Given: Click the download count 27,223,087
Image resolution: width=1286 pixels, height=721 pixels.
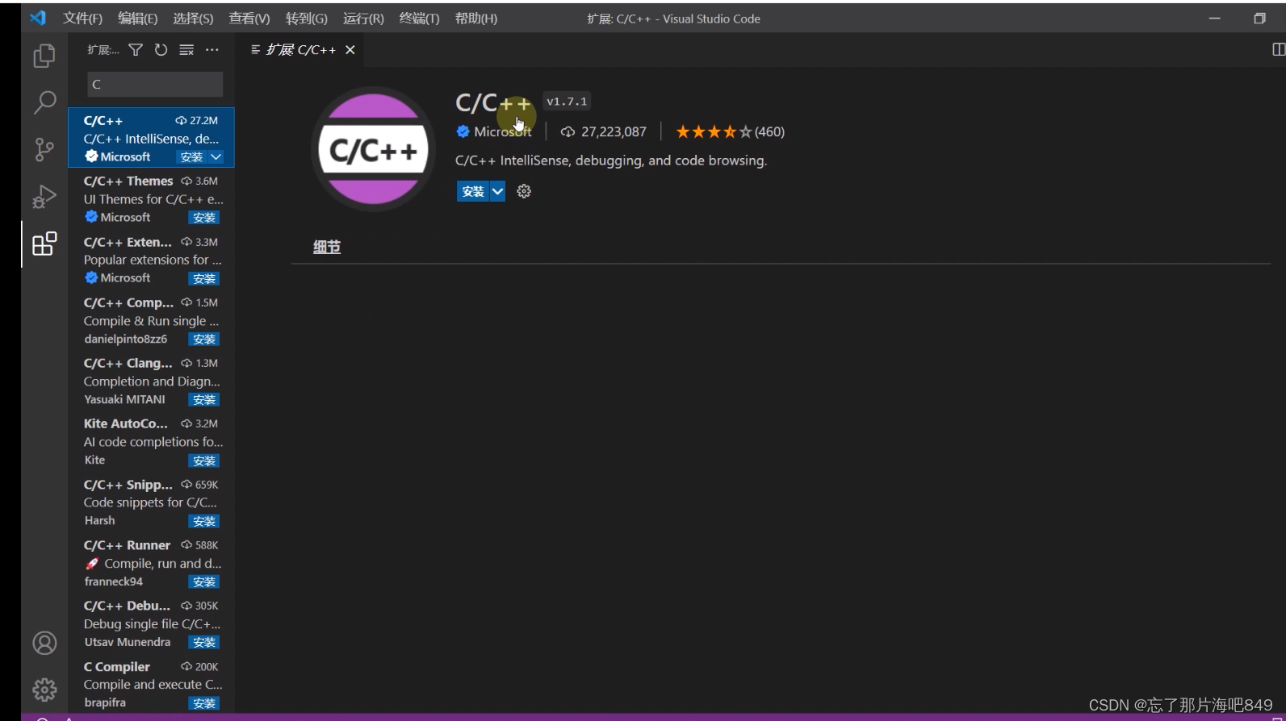Looking at the screenshot, I should [604, 131].
